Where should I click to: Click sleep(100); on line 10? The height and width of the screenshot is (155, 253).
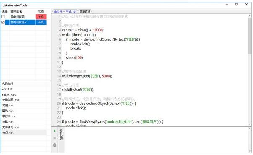point(75,57)
